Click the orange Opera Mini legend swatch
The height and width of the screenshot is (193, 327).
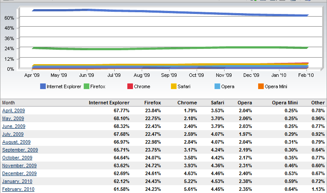[261, 86]
